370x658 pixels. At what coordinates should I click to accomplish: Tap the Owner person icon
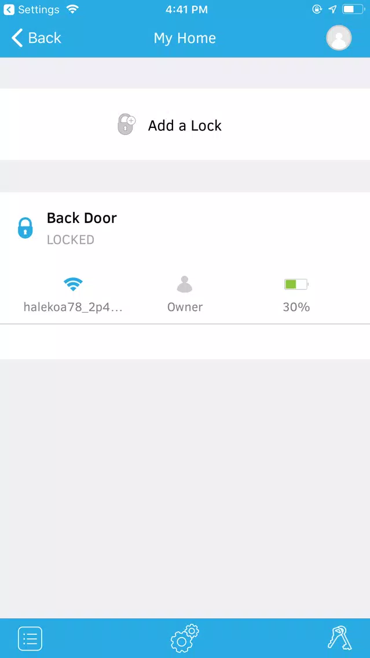point(185,284)
